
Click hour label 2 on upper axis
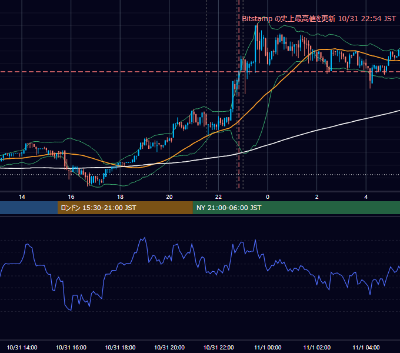(x=317, y=197)
